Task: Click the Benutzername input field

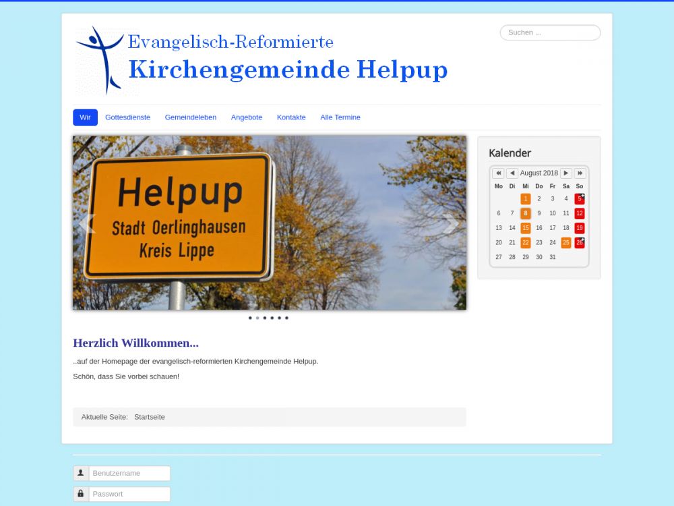Action: pyautogui.click(x=129, y=474)
